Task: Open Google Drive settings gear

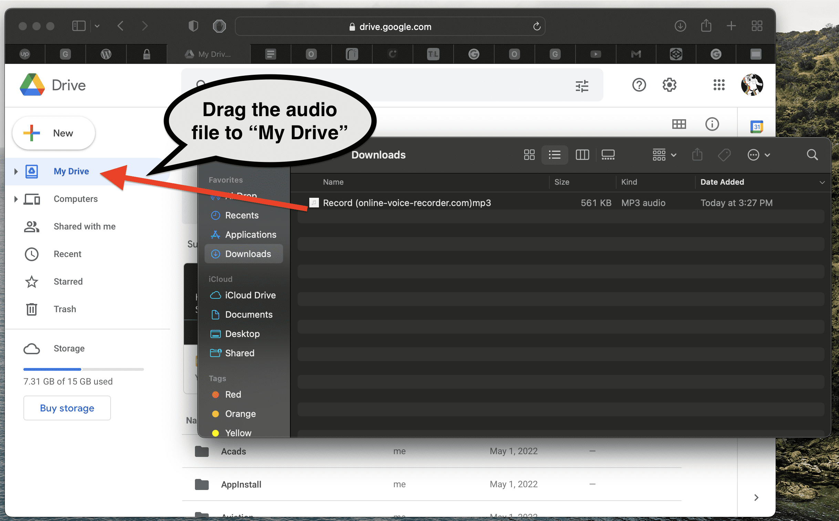Action: (669, 85)
